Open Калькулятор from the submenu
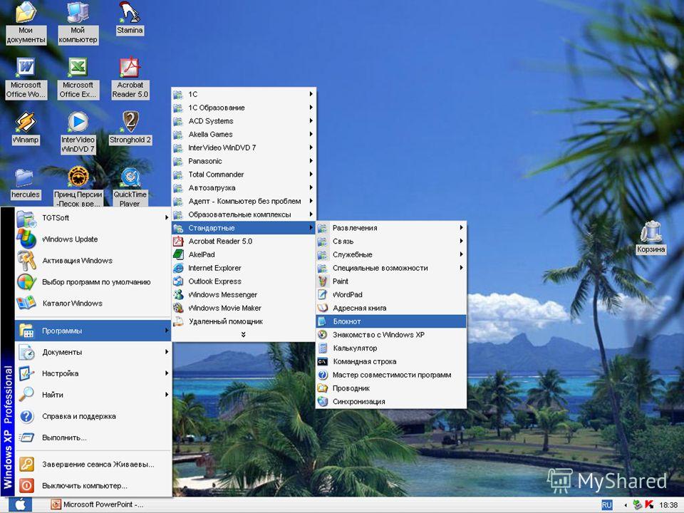This screenshot has width=684, height=513. 391,348
